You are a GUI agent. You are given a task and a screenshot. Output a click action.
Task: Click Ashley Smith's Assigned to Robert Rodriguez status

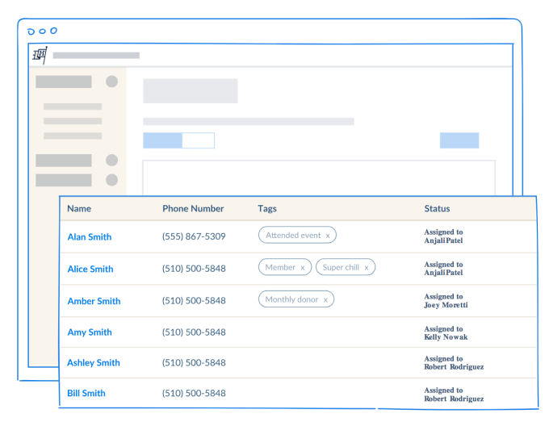pos(454,363)
